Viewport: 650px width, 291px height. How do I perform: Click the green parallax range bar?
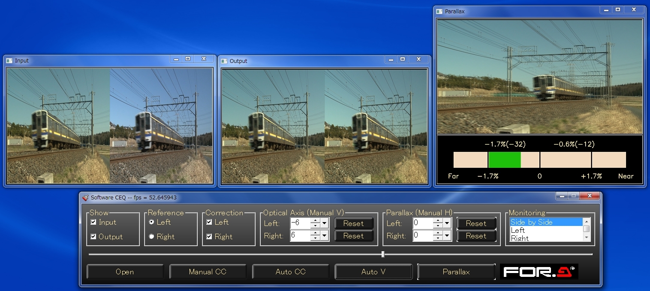click(505, 160)
